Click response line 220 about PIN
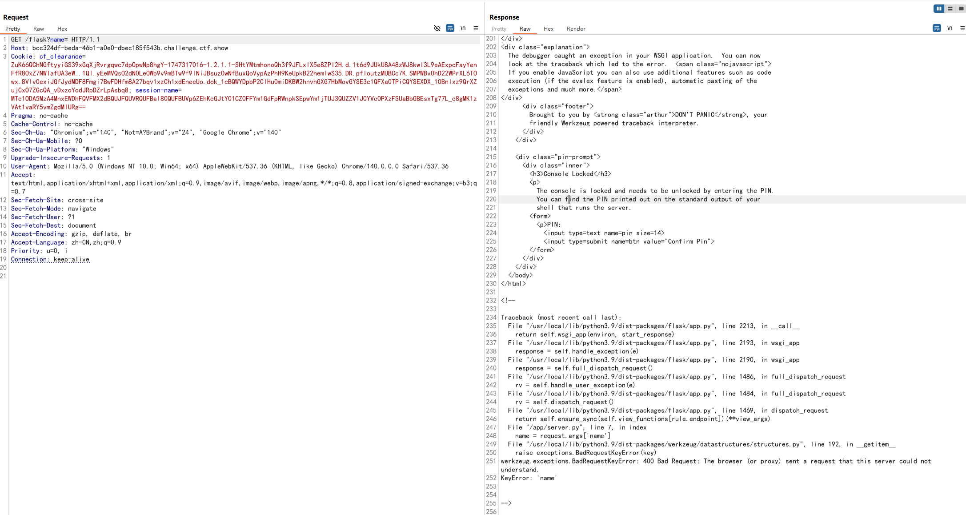This screenshot has width=966, height=515. pyautogui.click(x=648, y=199)
